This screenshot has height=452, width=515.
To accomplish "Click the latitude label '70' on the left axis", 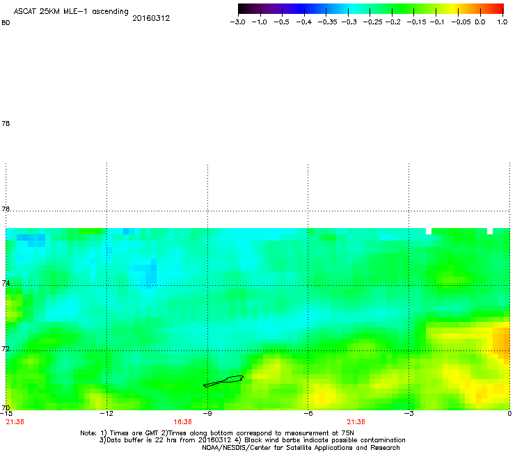I will (x=6, y=407).
